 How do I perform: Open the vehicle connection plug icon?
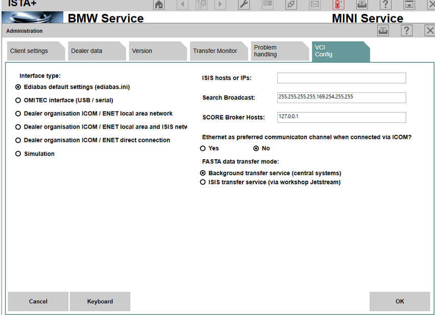(291, 5)
